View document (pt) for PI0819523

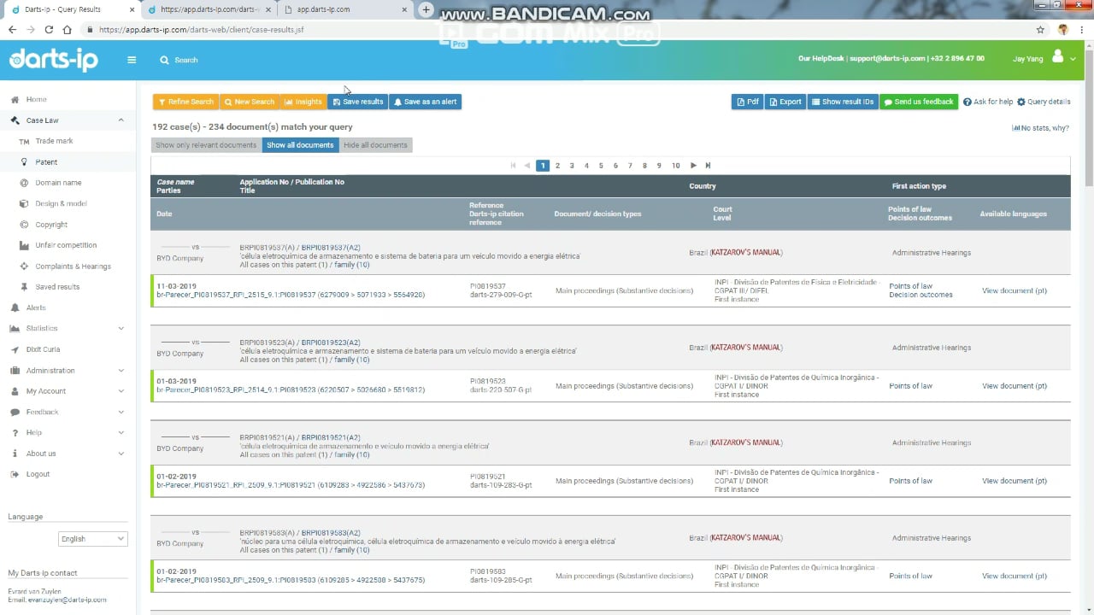click(1015, 386)
